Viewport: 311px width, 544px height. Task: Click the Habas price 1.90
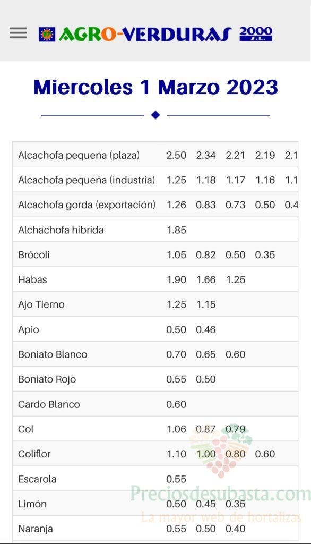(x=177, y=279)
